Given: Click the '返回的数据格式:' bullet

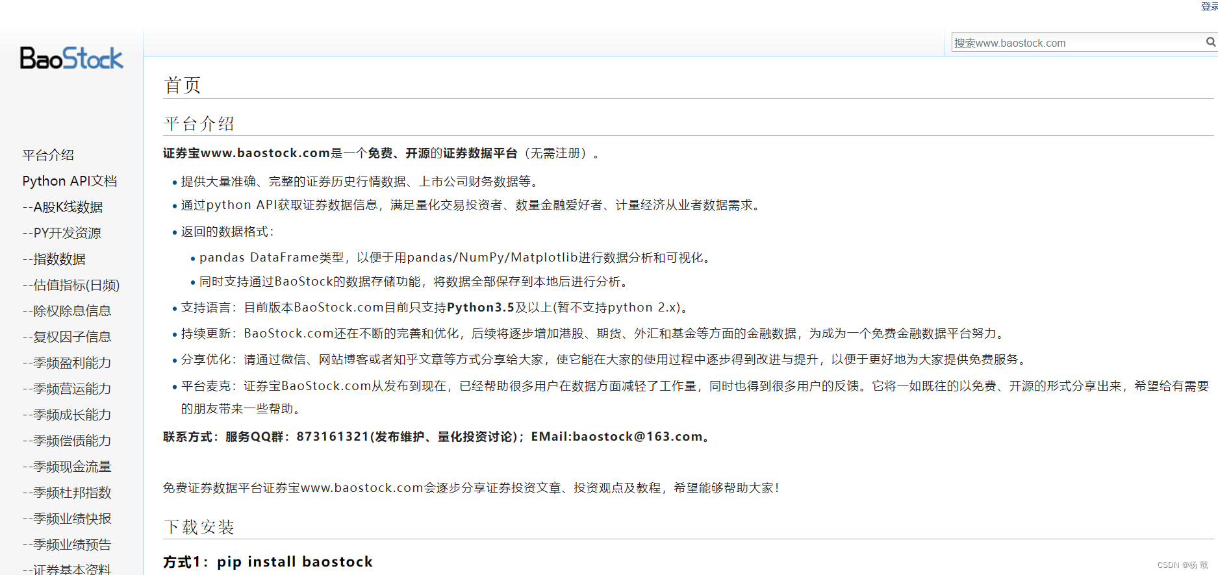Looking at the screenshot, I should coord(228,232).
